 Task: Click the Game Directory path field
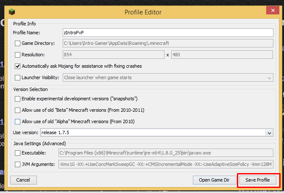[168, 44]
